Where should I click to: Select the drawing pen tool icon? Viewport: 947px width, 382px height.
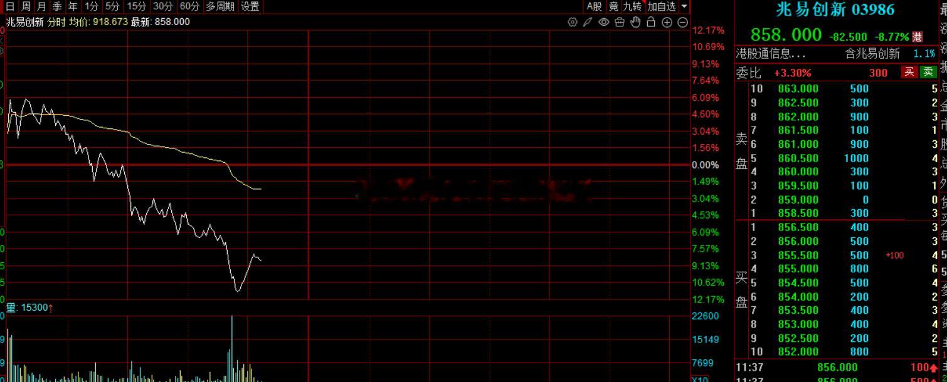pos(588,22)
